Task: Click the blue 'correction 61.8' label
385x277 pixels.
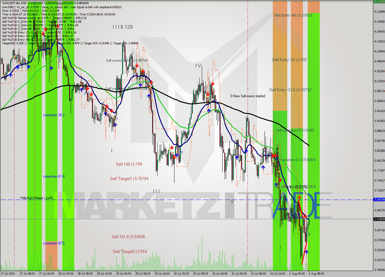Action: [54, 176]
